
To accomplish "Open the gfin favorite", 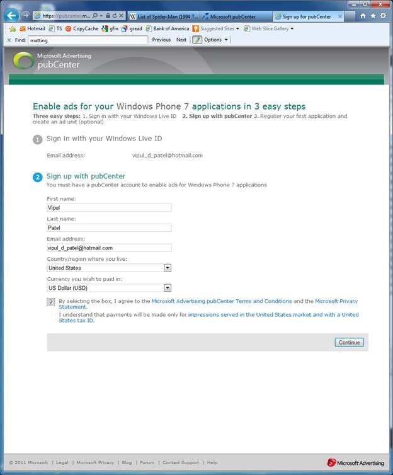I will [110, 28].
